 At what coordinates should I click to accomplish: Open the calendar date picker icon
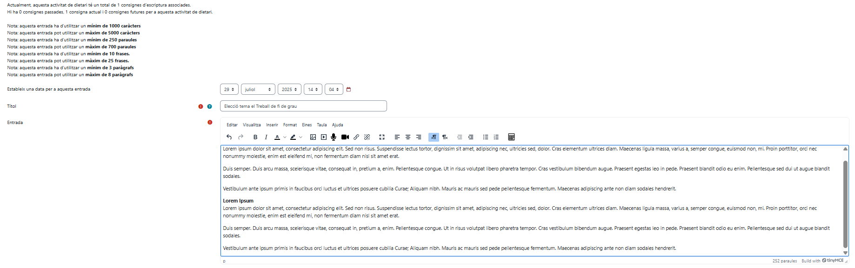[349, 90]
